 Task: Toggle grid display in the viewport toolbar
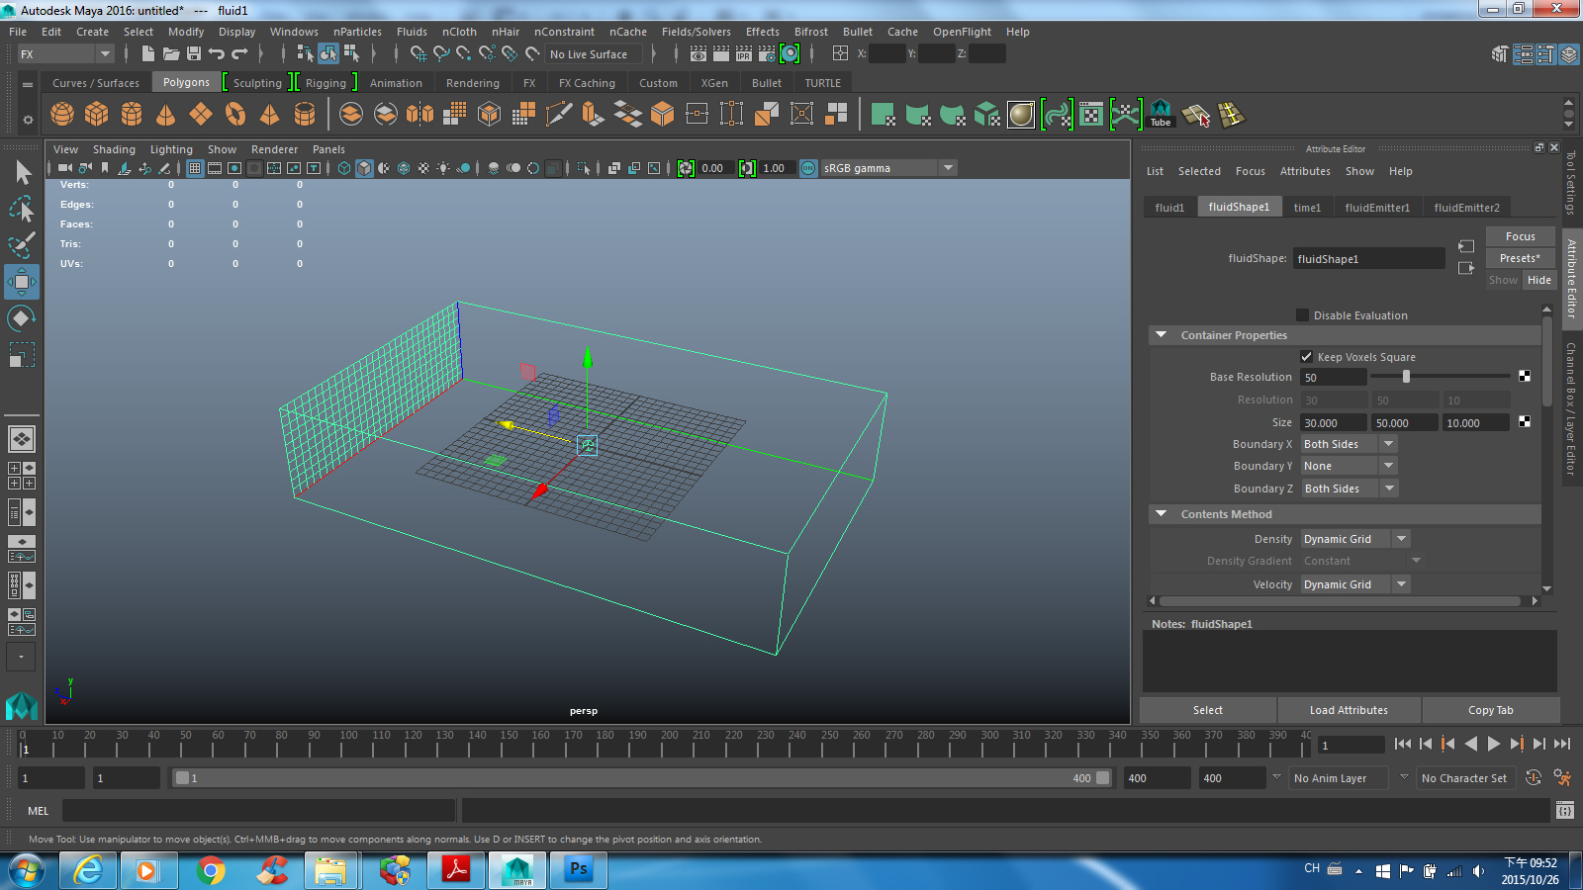click(194, 167)
